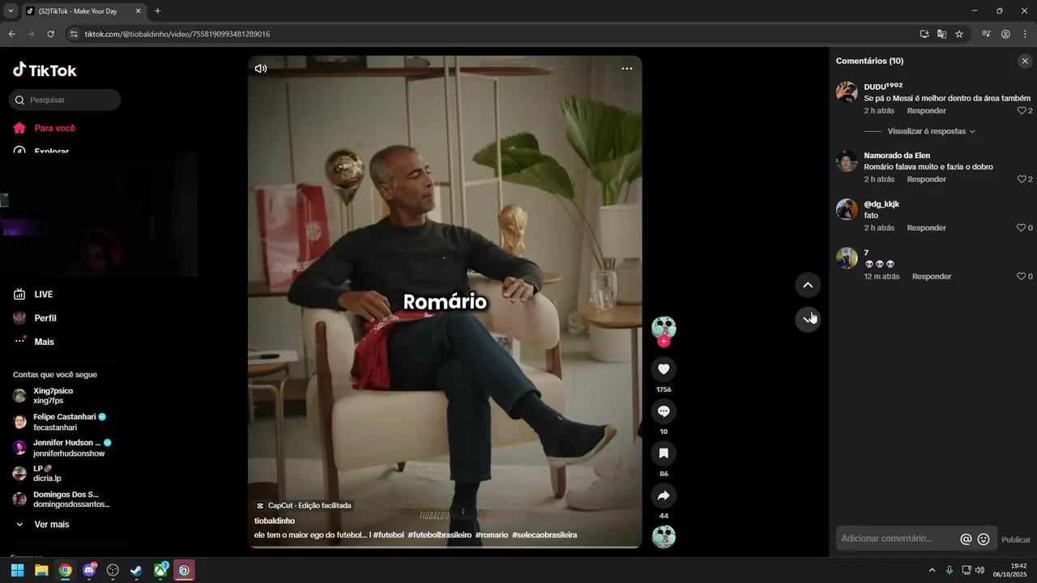This screenshot has height=583, width=1037.
Task: Close the TikTok browser tab
Action: point(138,11)
